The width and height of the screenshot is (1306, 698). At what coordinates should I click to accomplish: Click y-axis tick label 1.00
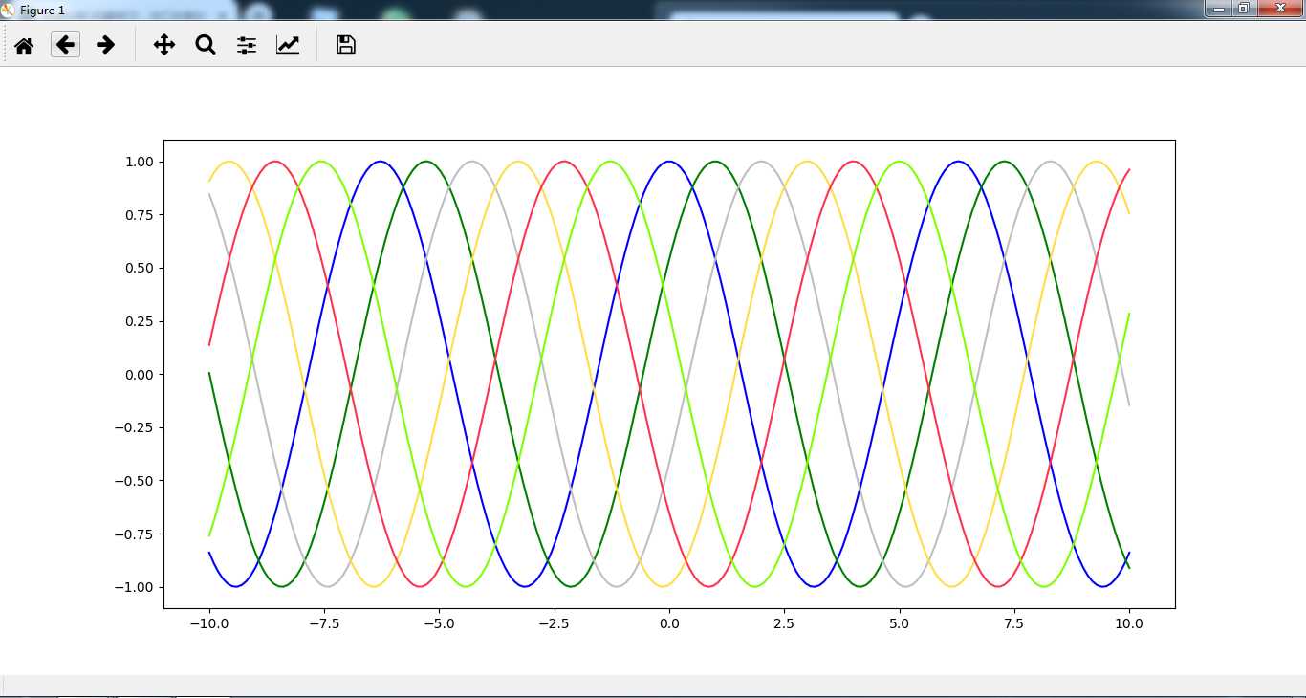[140, 162]
